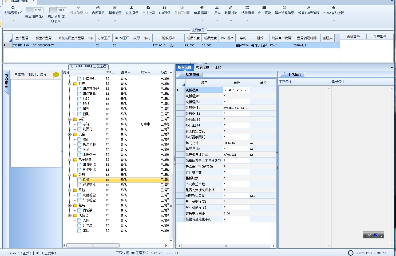The image size is (396, 256).
Task: Click the EN language indicator
Action: click(370, 235)
